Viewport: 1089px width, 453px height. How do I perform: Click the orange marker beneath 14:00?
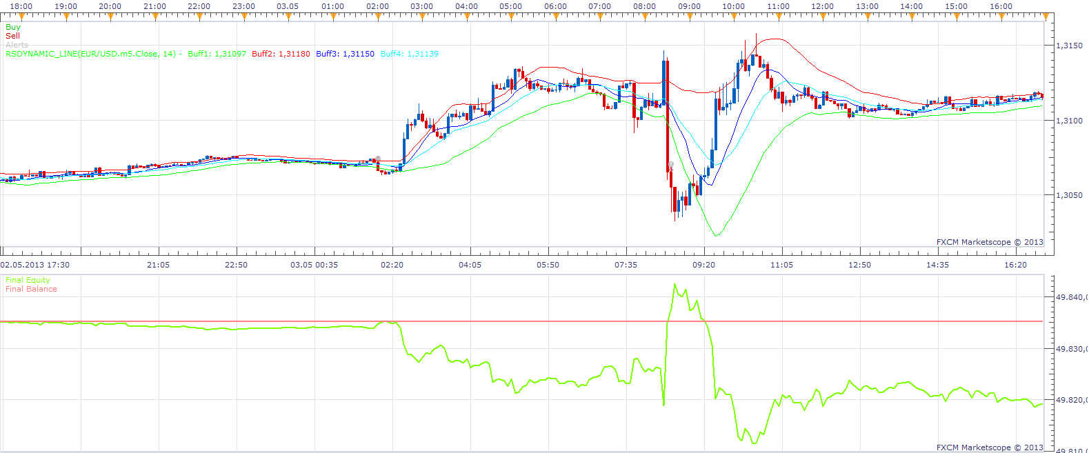point(912,17)
